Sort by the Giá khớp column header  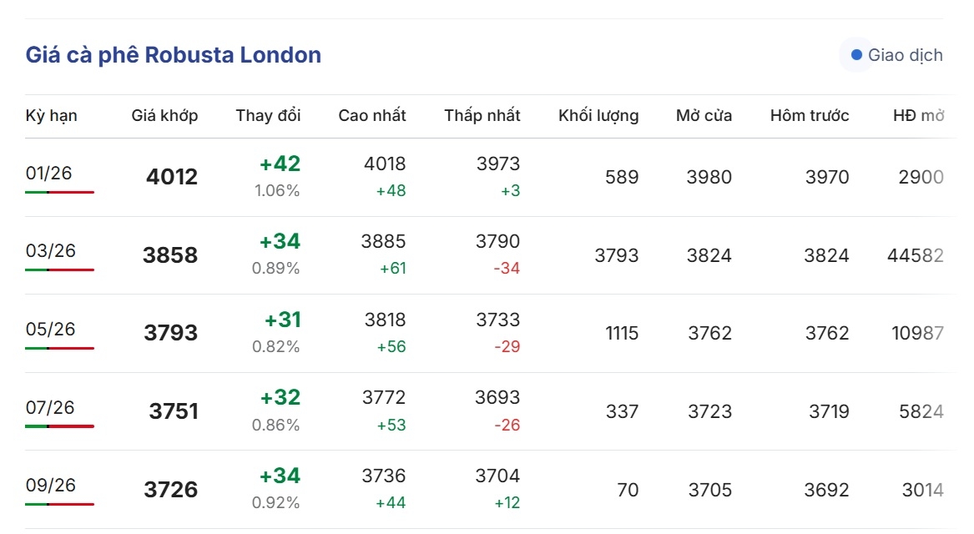164,116
